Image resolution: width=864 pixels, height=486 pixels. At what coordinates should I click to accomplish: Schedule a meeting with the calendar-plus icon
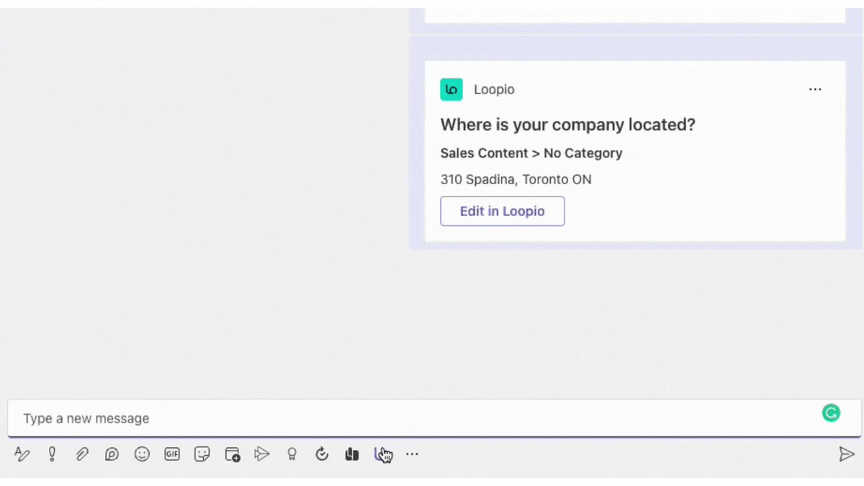(x=233, y=454)
